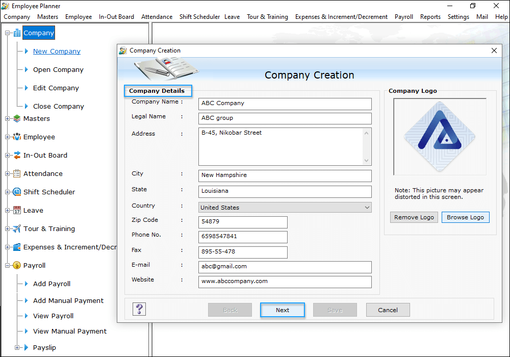Click the Leave calendar icon in tree
This screenshot has width=510, height=357.
click(x=17, y=210)
